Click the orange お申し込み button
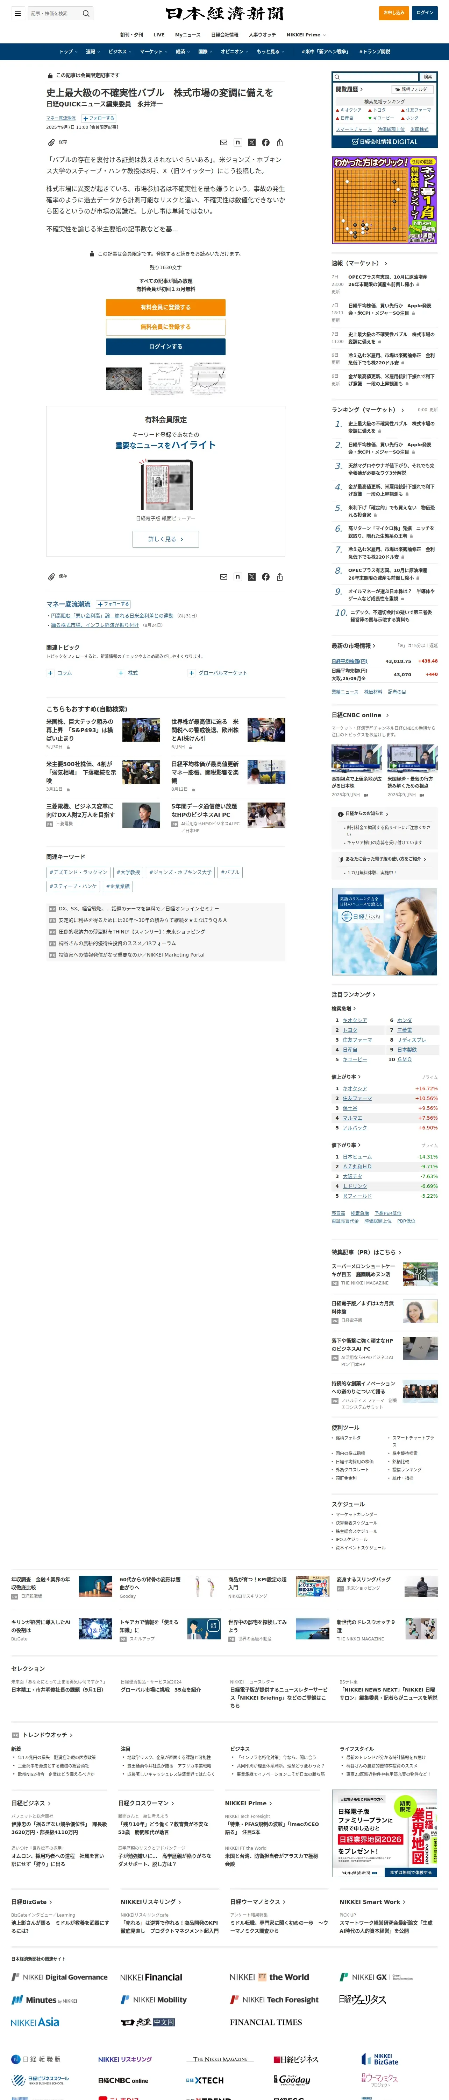Viewport: 449px width, 2100px height. (x=394, y=13)
